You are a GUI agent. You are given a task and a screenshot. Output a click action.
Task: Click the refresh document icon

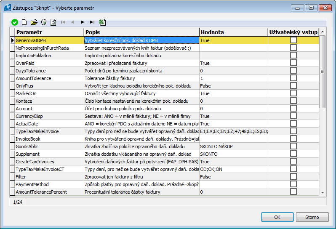(x=53, y=22)
